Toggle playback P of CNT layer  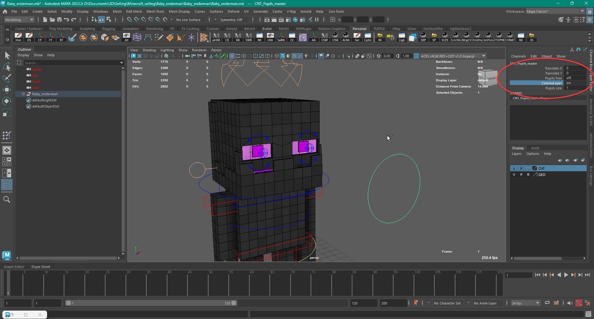coord(521,168)
